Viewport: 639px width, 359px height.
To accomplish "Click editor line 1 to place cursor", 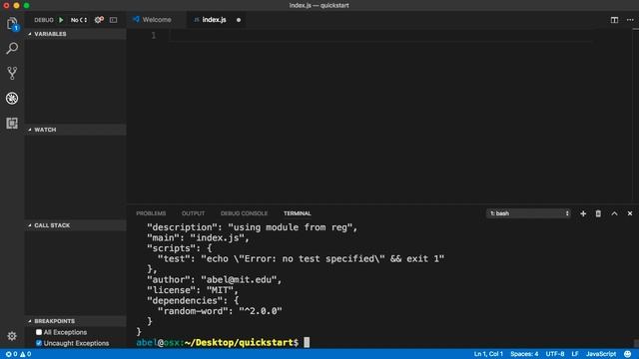I will [x=380, y=36].
